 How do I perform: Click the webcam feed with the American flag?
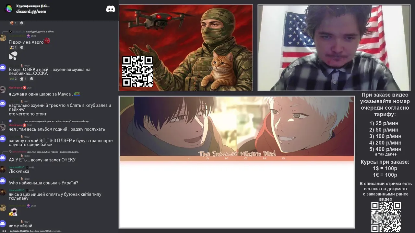[334, 48]
